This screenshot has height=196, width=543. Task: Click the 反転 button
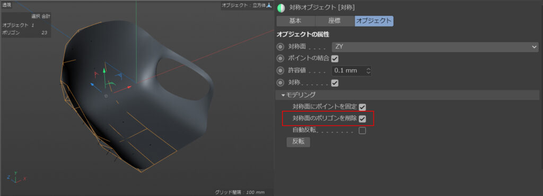coord(298,142)
